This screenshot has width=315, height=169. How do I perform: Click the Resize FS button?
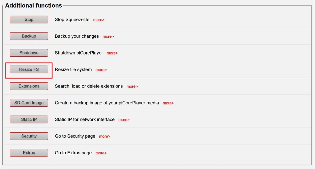pos(29,69)
